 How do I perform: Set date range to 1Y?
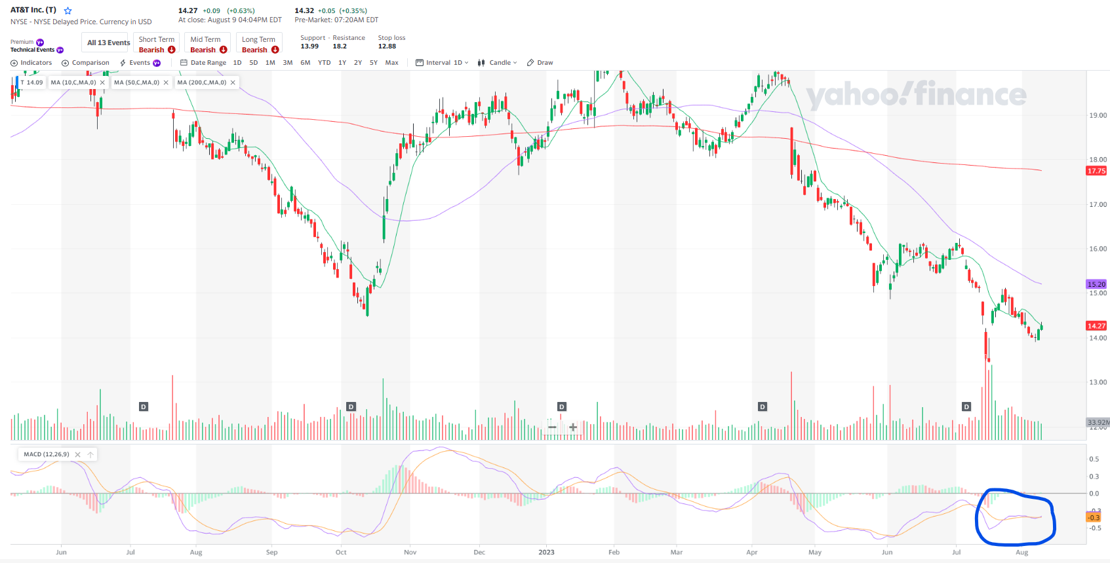point(342,63)
